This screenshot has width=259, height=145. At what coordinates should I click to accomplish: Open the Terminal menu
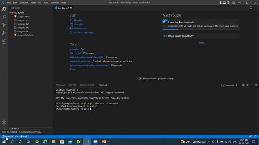(55, 3)
